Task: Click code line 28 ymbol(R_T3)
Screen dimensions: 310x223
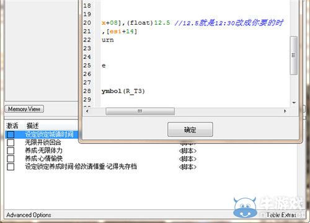Action: (123, 91)
